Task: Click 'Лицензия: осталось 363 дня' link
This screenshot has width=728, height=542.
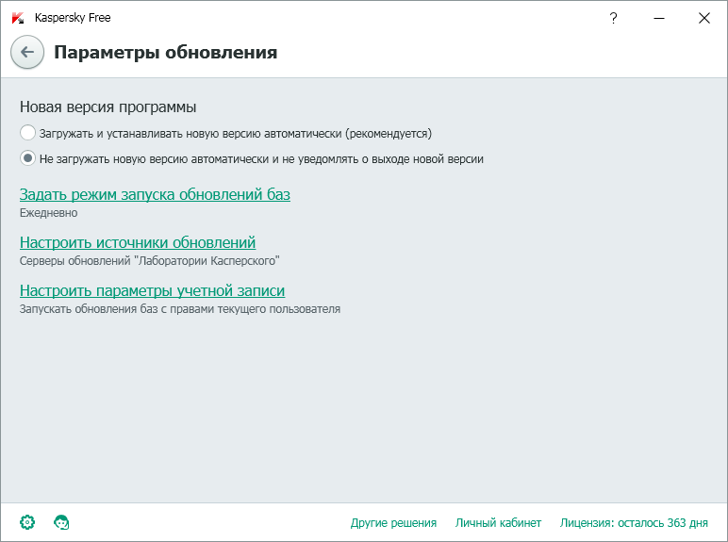Action: pyautogui.click(x=634, y=522)
